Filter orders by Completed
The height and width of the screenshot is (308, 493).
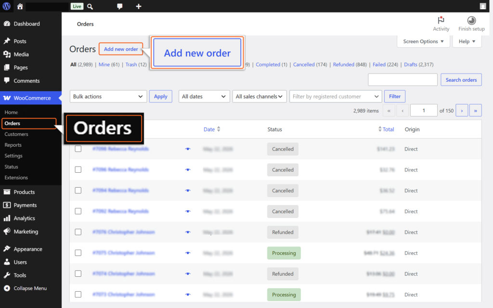268,64
